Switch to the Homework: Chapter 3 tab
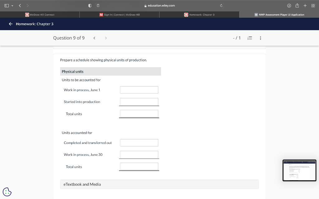Viewport: 319px width, 199px height. click(199, 15)
